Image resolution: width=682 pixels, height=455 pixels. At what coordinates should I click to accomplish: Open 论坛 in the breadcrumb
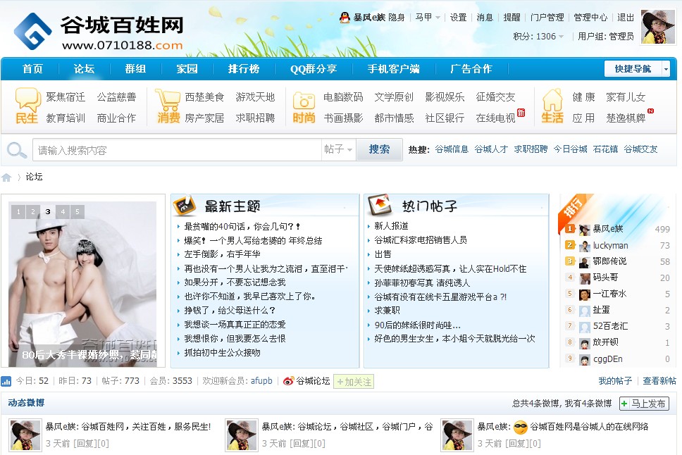(x=34, y=177)
